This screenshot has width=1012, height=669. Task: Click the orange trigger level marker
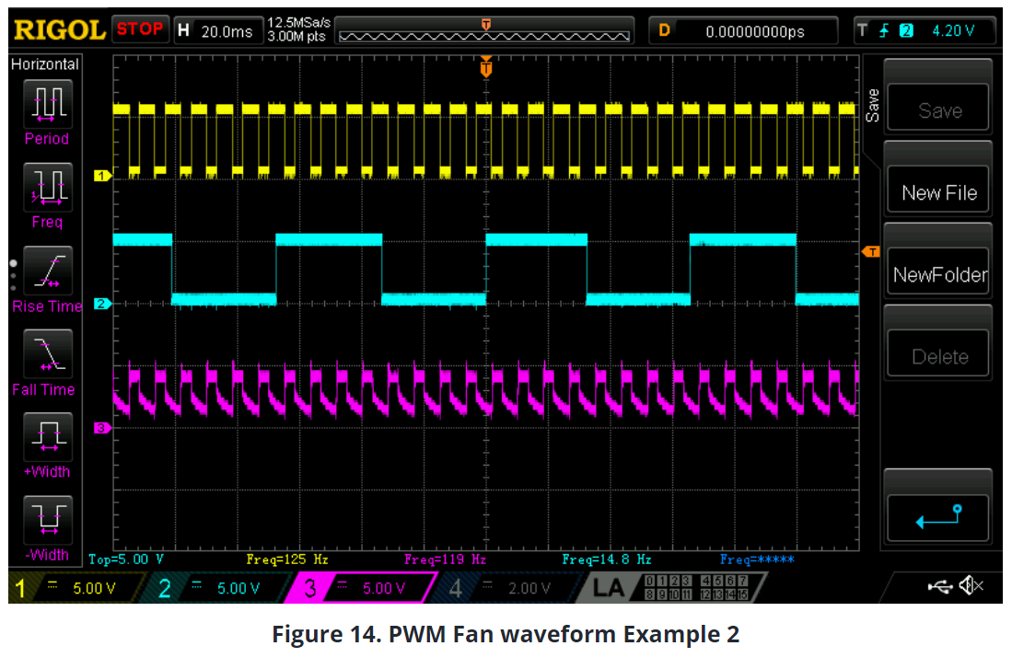coord(871,251)
